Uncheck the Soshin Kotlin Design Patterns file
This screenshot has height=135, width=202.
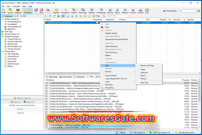[x=46, y=102]
